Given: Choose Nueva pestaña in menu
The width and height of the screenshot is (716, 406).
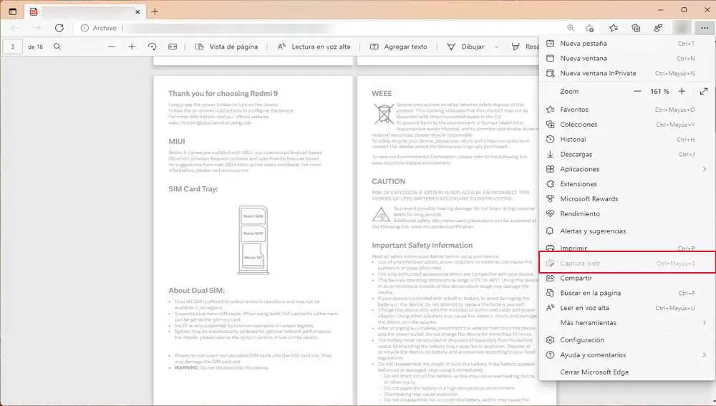Looking at the screenshot, I should click(627, 44).
